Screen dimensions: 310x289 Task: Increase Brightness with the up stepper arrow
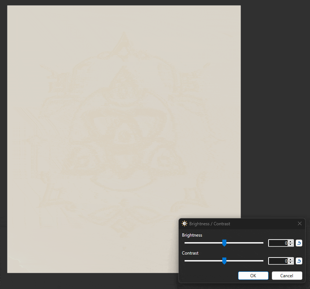click(x=291, y=241)
